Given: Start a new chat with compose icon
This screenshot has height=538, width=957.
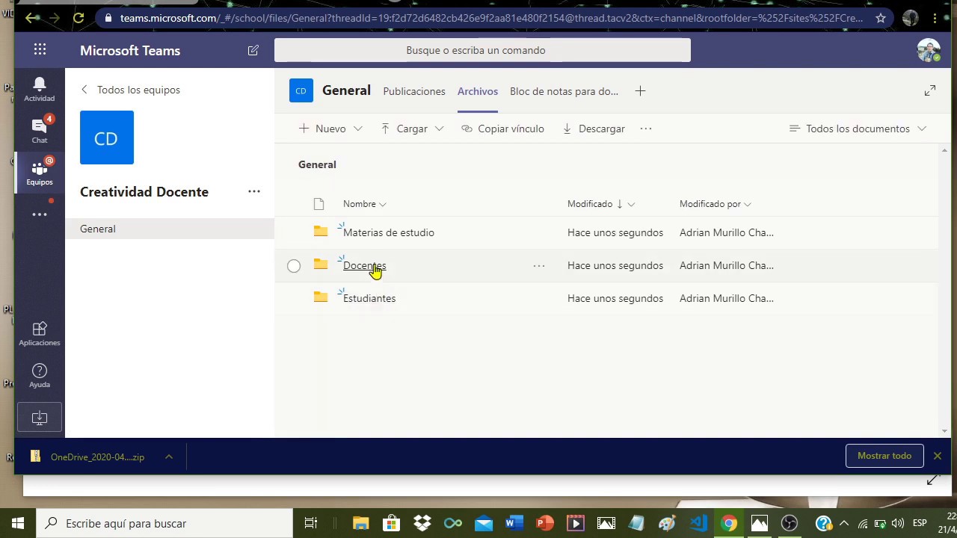Looking at the screenshot, I should [253, 50].
